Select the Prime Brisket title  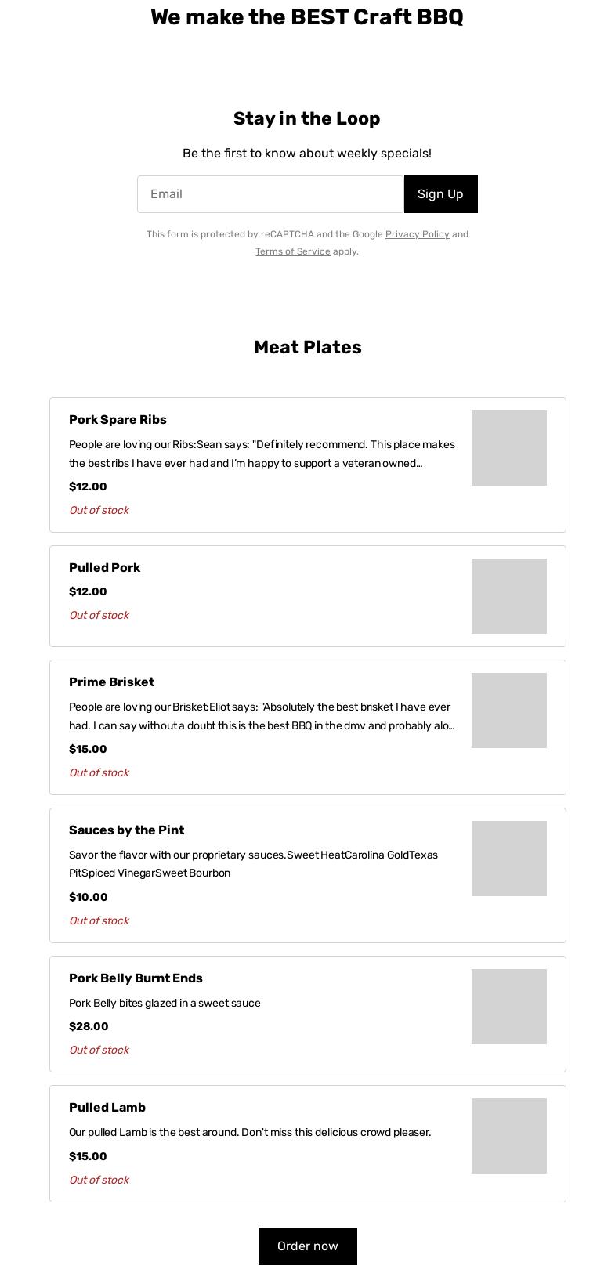[111, 682]
